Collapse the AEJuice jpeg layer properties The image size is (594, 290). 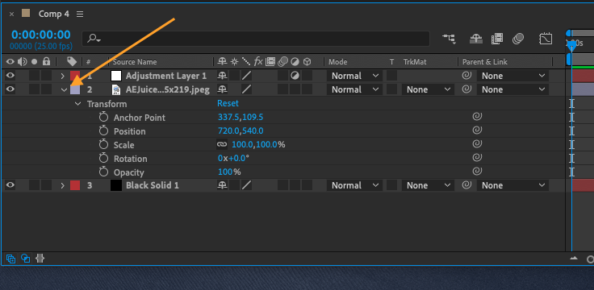64,90
